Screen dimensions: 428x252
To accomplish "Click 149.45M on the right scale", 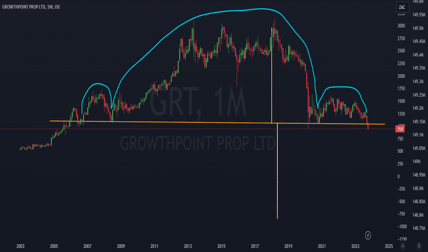I will coord(419,41).
